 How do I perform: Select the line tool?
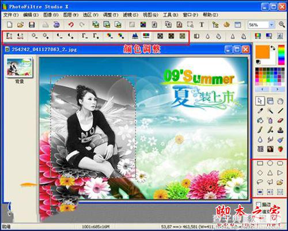tap(281, 110)
